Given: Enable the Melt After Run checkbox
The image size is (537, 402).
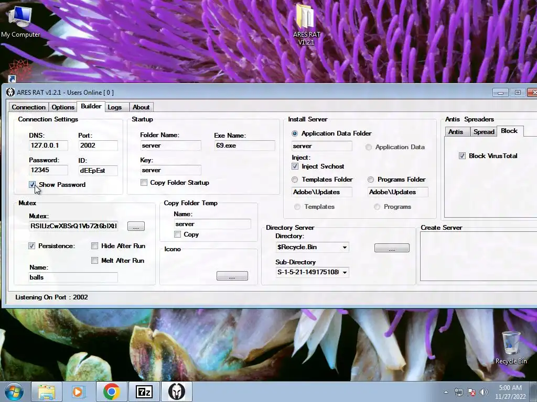Looking at the screenshot, I should click(x=94, y=261).
